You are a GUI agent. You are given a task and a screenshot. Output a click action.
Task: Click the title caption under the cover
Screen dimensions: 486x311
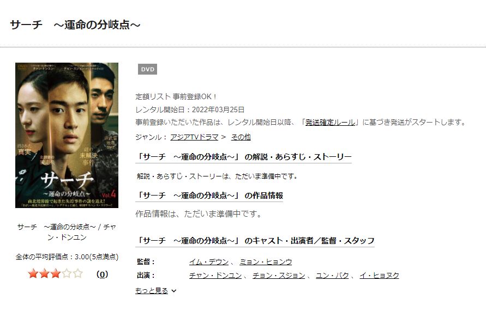pyautogui.click(x=67, y=232)
